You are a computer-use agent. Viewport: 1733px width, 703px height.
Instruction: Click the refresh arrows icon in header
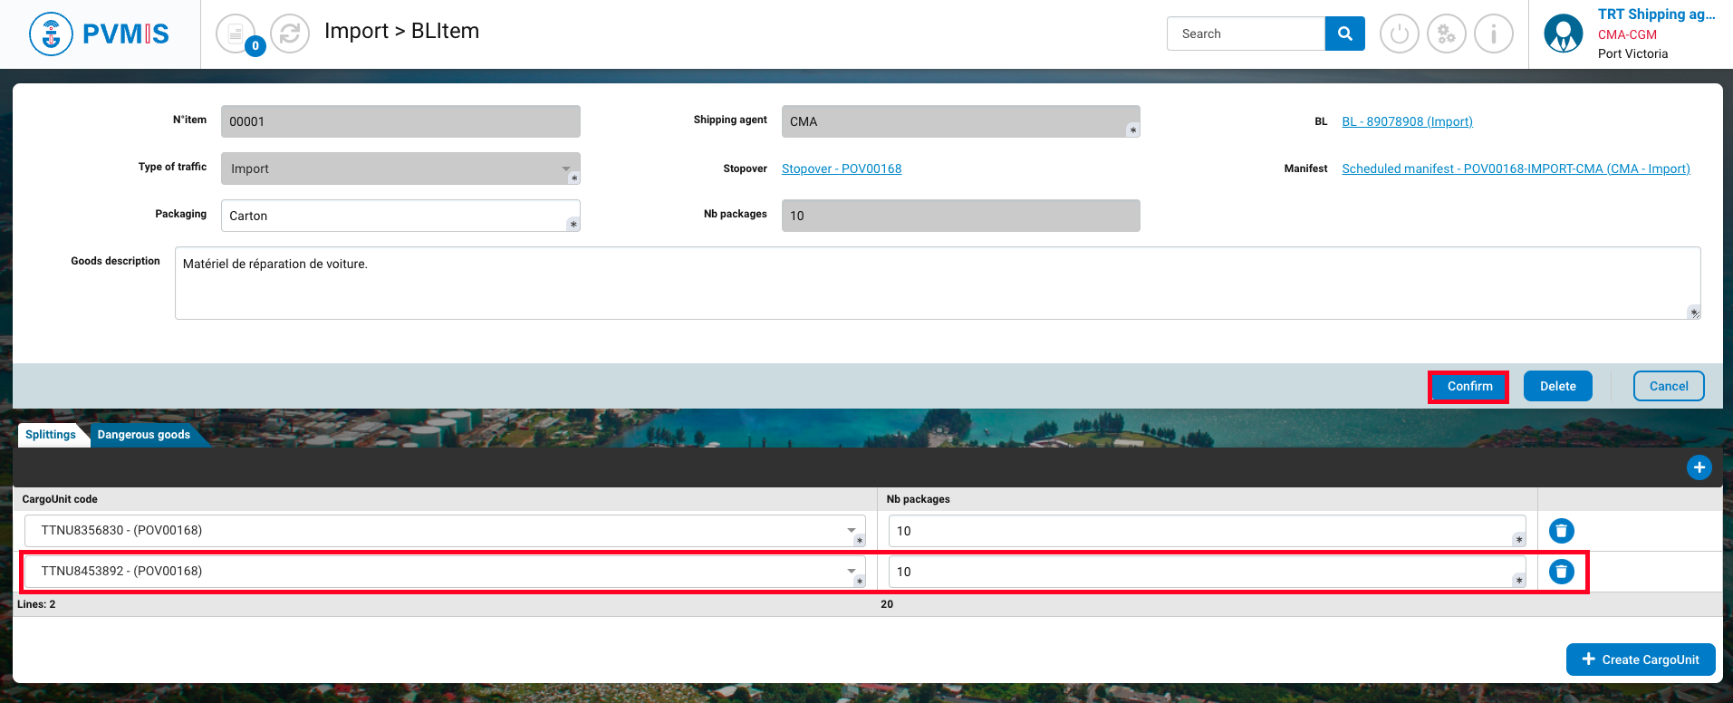click(290, 34)
